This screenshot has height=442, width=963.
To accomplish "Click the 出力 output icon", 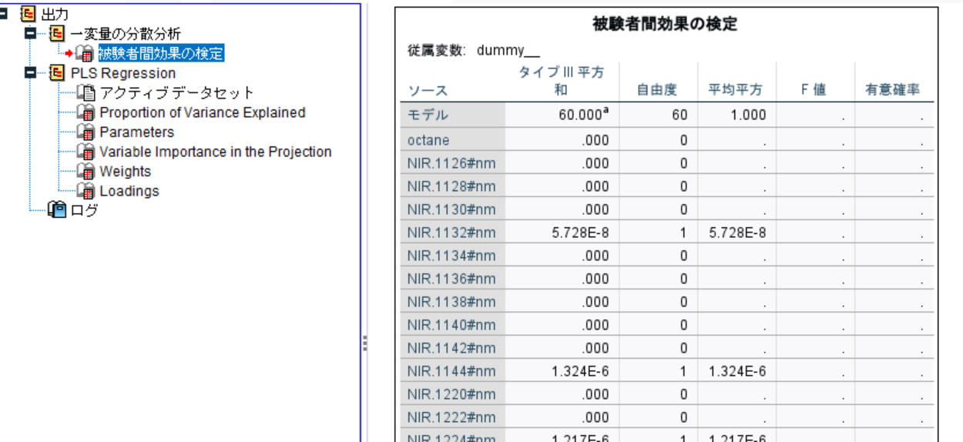I will tap(29, 13).
